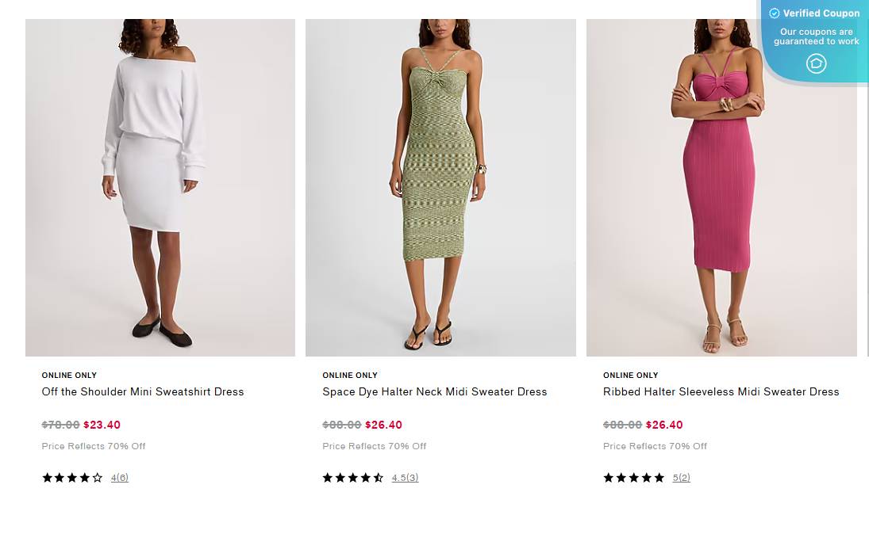The width and height of the screenshot is (869, 538).
Task: Click the first star under Ribbed Halter dress
Action: [609, 478]
